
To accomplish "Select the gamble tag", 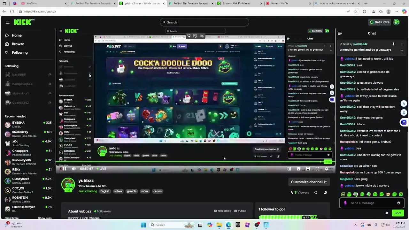I will [x=132, y=191].
